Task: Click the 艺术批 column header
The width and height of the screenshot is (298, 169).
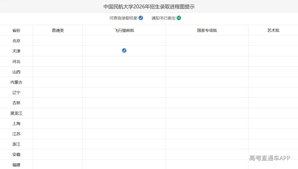Action: (x=273, y=30)
